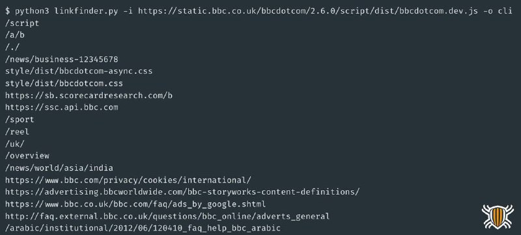Select style/dist/bbcdotcom-async.css line
This screenshot has width=521, height=235.
[79, 71]
